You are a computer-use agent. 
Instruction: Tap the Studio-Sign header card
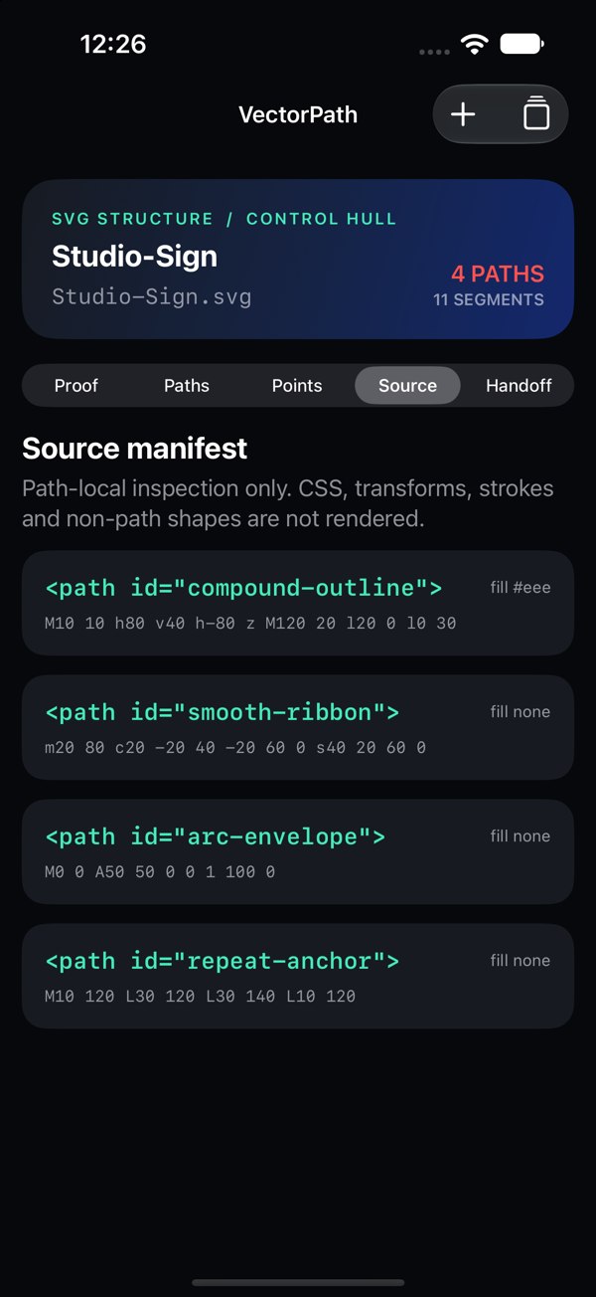pyautogui.click(x=298, y=260)
